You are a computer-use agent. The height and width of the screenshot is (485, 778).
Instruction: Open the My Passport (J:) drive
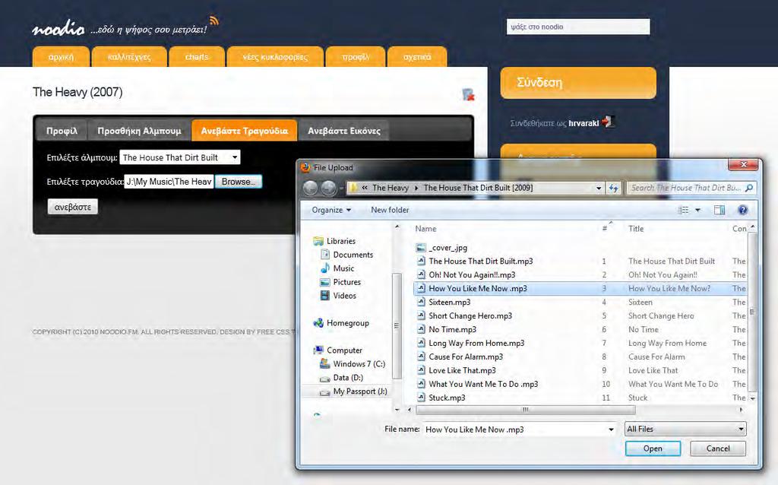359,391
